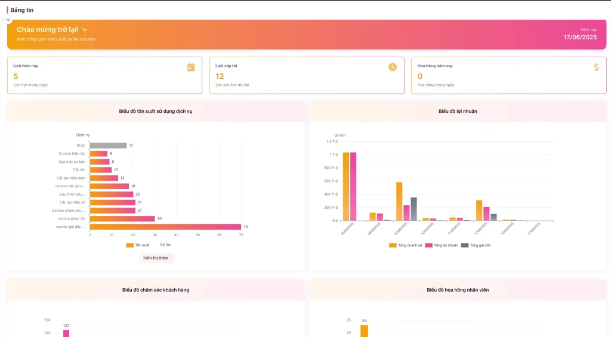Toggle Tần suất legend in service chart

coord(138,245)
